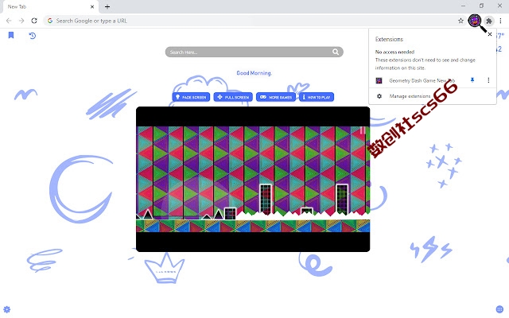The width and height of the screenshot is (509, 318).
Task: Reload the page
Action: (x=34, y=21)
